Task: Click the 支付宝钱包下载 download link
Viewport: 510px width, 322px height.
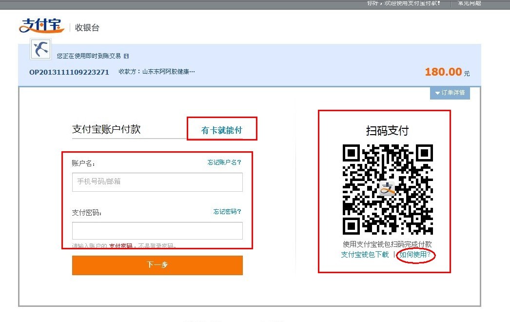Action: pyautogui.click(x=365, y=255)
